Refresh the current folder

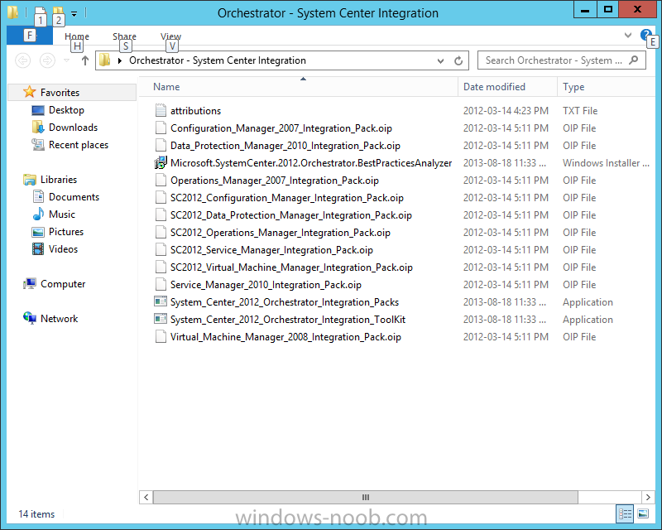458,60
